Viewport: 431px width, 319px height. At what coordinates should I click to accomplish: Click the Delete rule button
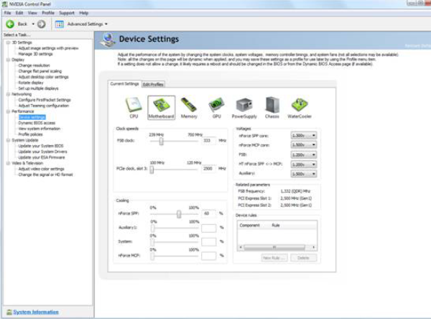pyautogui.click(x=303, y=258)
